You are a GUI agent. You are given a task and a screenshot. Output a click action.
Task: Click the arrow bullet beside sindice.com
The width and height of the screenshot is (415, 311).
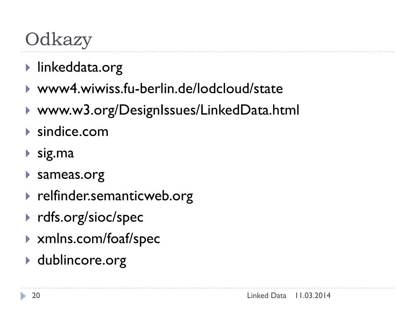pyautogui.click(x=28, y=132)
